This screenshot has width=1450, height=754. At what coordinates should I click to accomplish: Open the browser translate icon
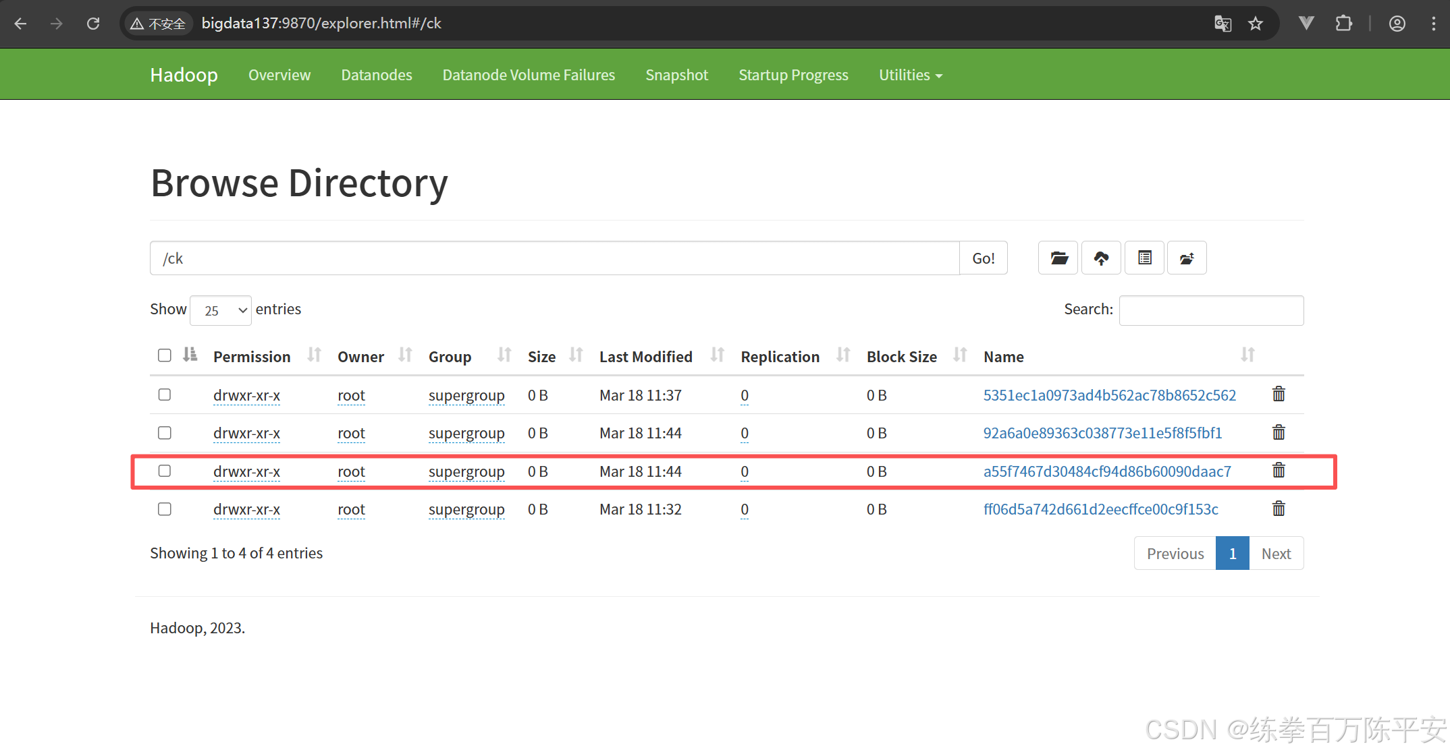click(1223, 24)
